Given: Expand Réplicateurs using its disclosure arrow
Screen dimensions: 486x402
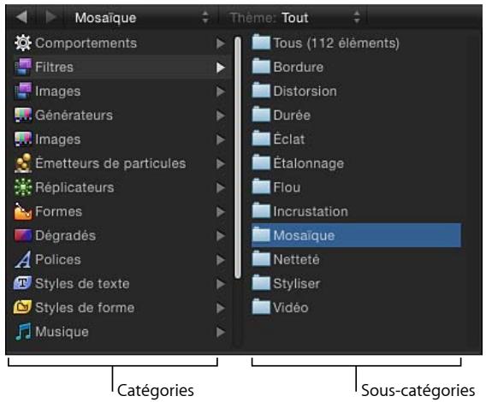Looking at the screenshot, I should coord(221,187).
